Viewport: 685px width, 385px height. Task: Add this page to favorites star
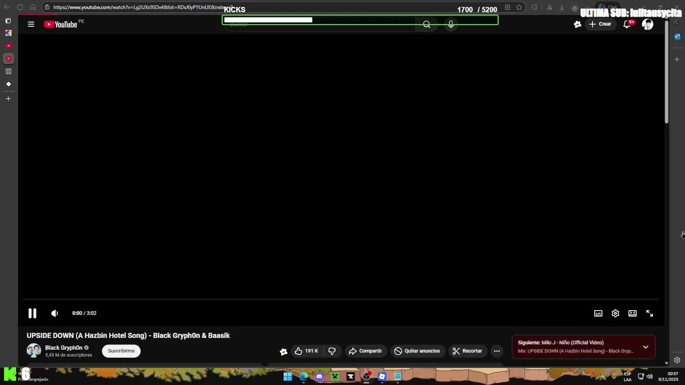[519, 7]
